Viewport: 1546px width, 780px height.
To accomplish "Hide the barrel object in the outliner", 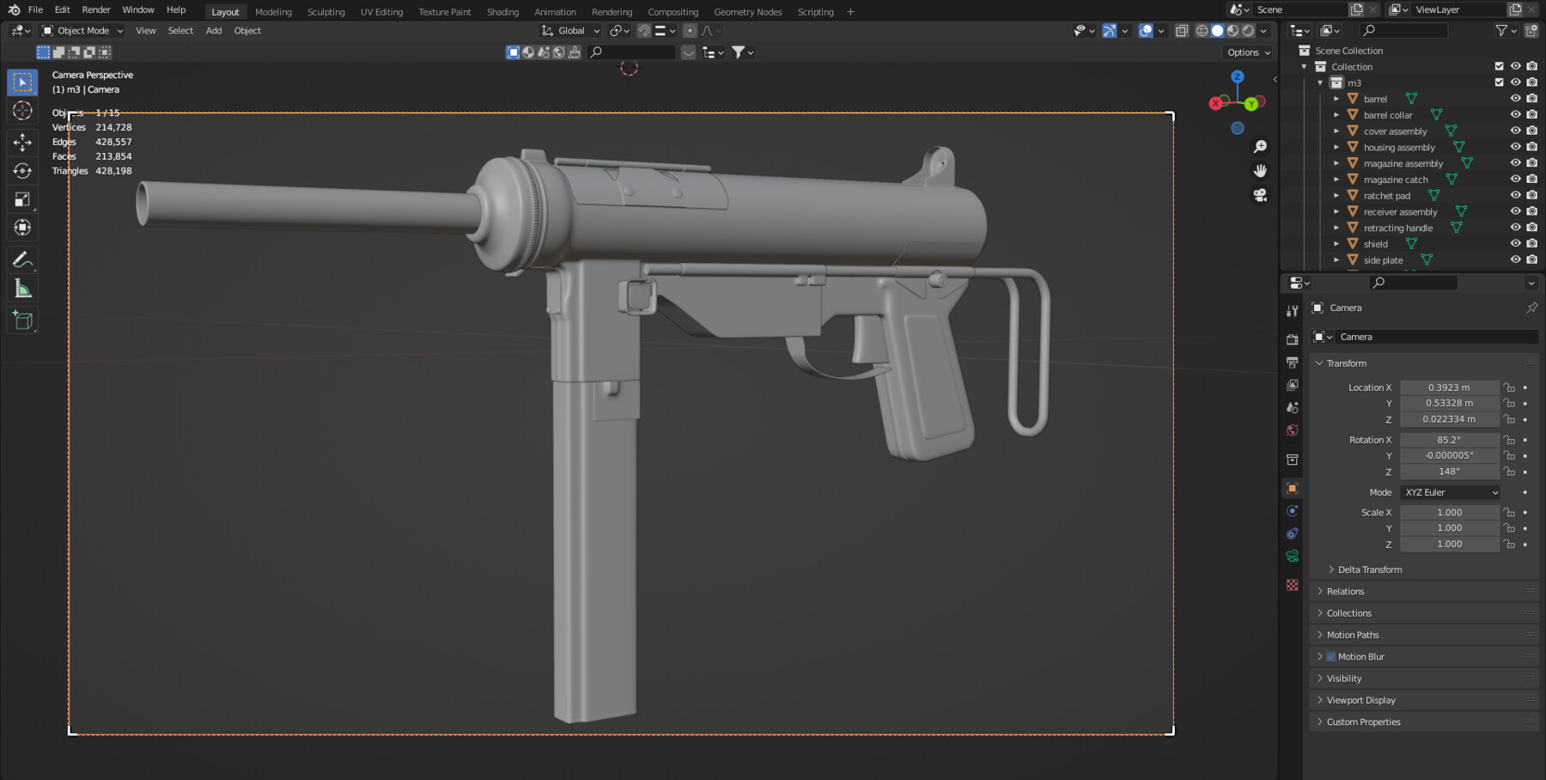I will click(1515, 98).
